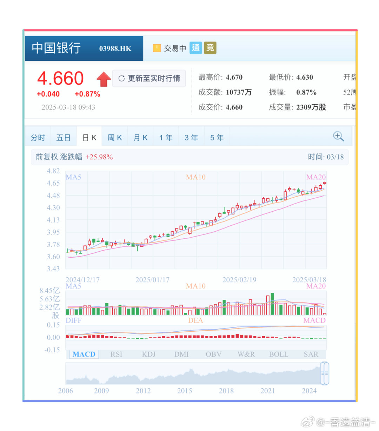The height and width of the screenshot is (431, 379).
Task: Click the 2025/02/19 date axis label
Action: [239, 280]
